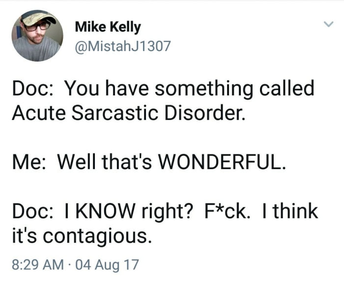The width and height of the screenshot is (344, 283).
Task: Click the censored word 'F*ck.'
Action: [x=227, y=211]
